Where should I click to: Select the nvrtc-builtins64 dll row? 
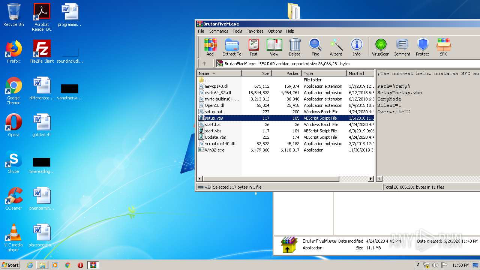[x=285, y=99]
